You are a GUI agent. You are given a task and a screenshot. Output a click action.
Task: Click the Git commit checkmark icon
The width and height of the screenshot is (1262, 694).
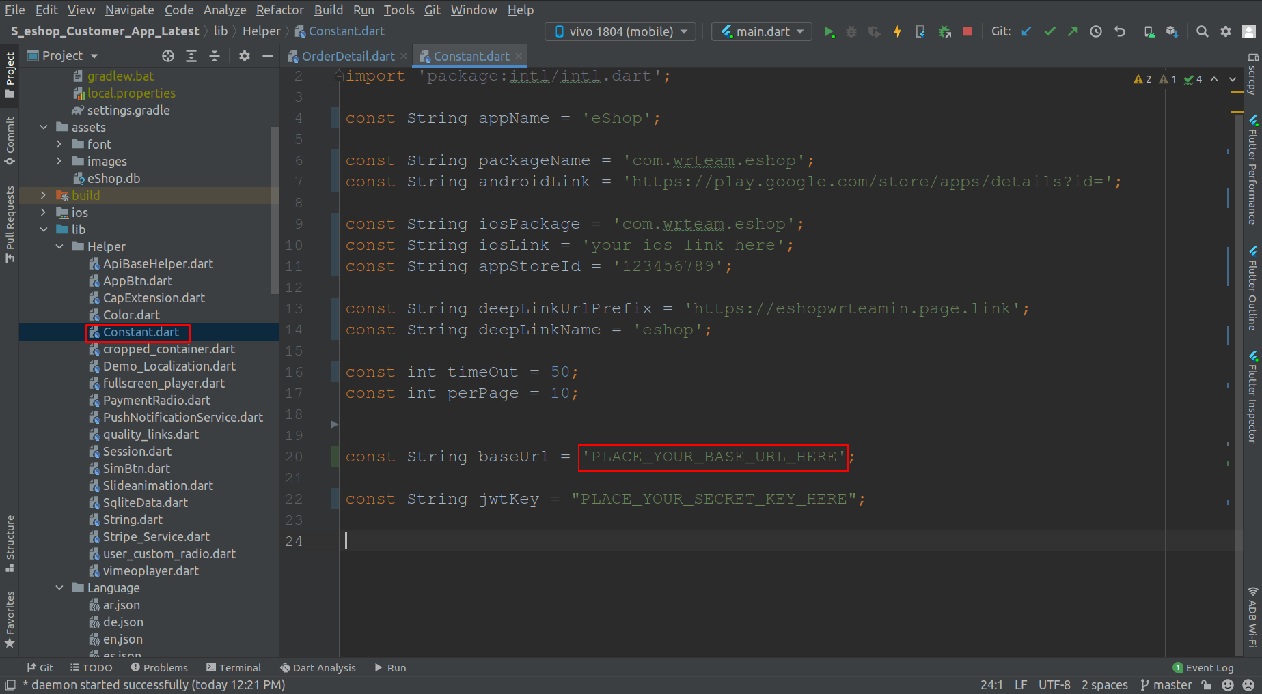(x=1050, y=32)
